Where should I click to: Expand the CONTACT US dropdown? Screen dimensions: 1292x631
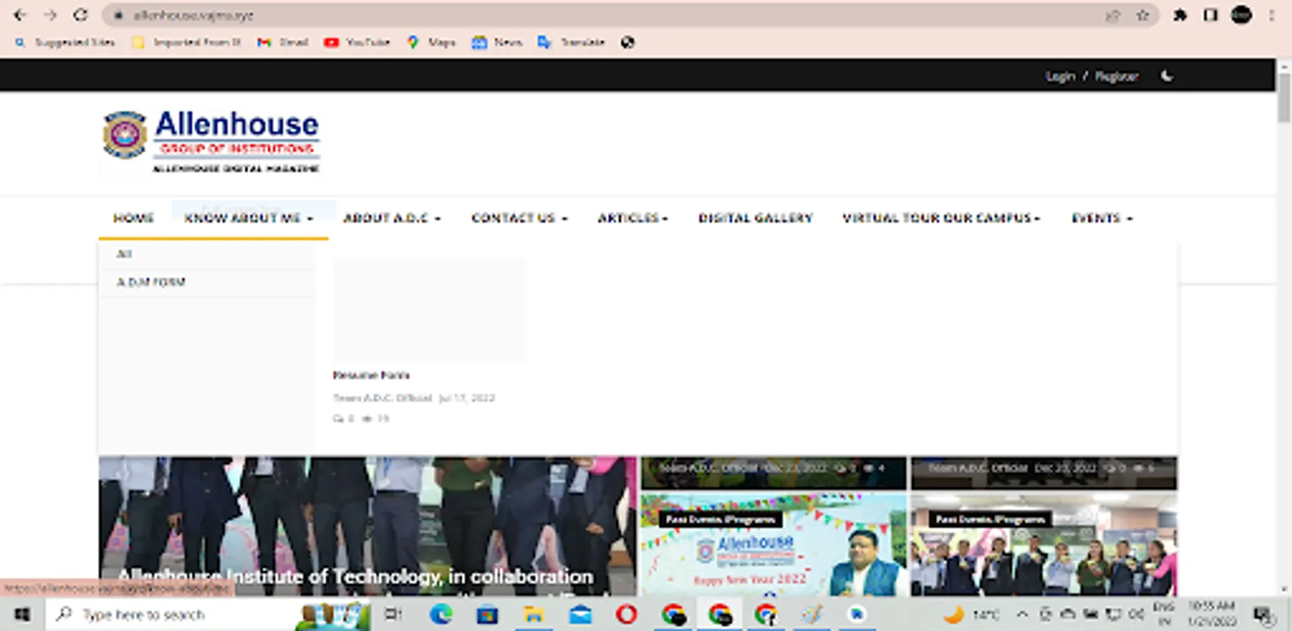[519, 218]
